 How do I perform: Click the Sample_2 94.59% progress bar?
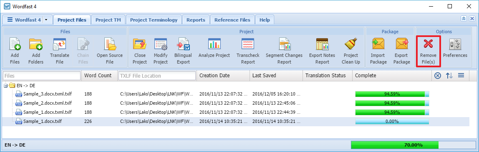[x=392, y=103]
